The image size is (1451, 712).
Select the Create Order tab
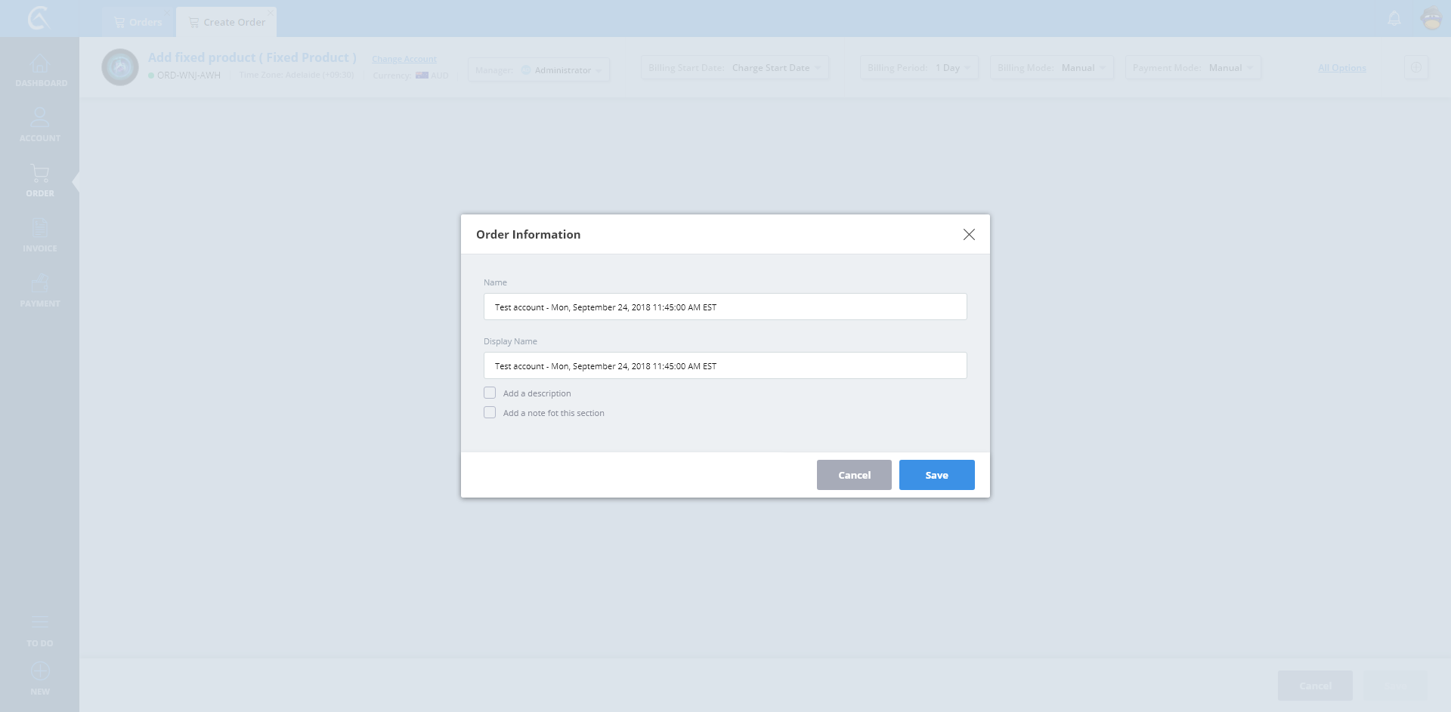coord(227,22)
